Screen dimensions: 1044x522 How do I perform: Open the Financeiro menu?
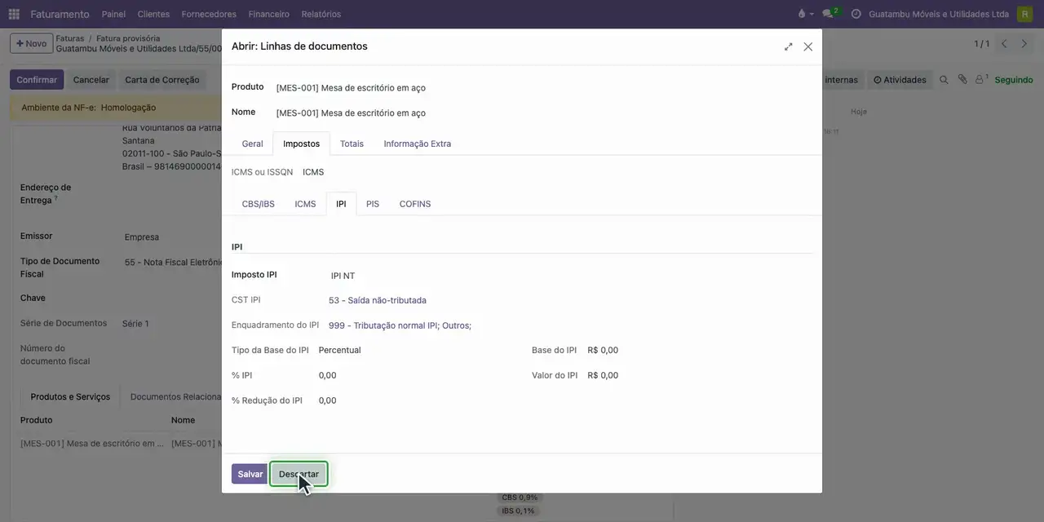(x=268, y=14)
